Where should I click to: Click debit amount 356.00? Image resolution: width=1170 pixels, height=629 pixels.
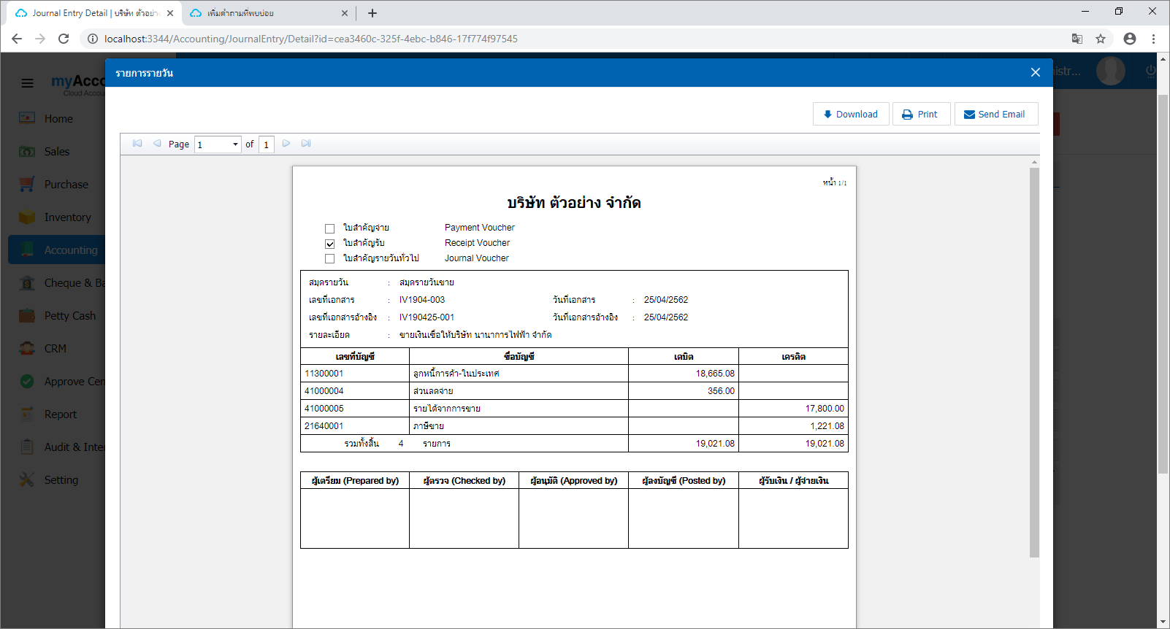[721, 391]
